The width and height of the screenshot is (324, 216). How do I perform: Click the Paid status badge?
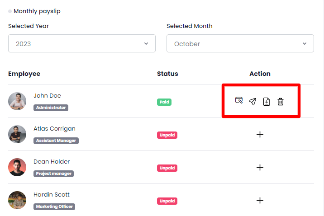(x=164, y=102)
